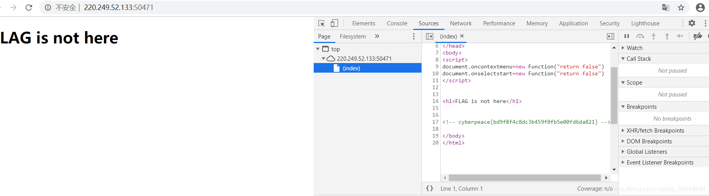This screenshot has height=196, width=709.
Task: Activate the inspect element picker icon
Action: tap(321, 23)
